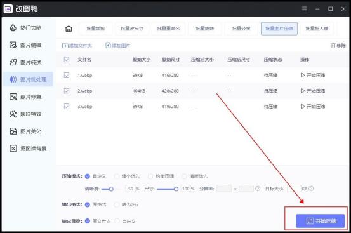
Task: Click the 移除 trash icon
Action: click(333, 46)
